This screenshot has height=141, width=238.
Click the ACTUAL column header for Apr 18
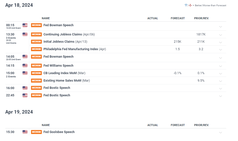tap(153, 18)
